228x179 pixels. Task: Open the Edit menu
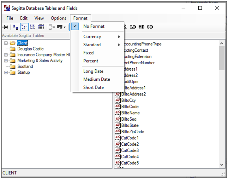[x=24, y=18]
